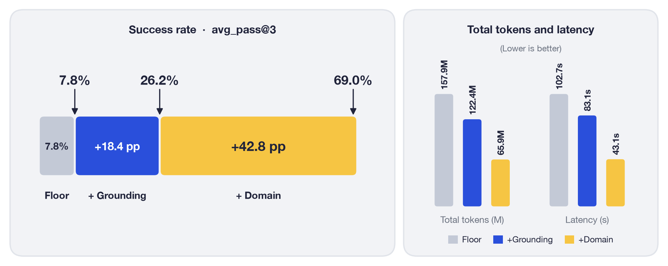The image size is (668, 266).
Task: Select the yellow +42.8 pp segment
Action: [x=258, y=146]
